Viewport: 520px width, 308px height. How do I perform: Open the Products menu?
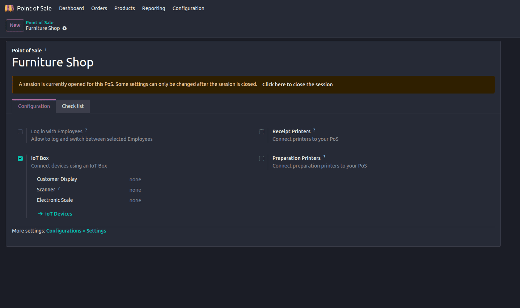124,8
